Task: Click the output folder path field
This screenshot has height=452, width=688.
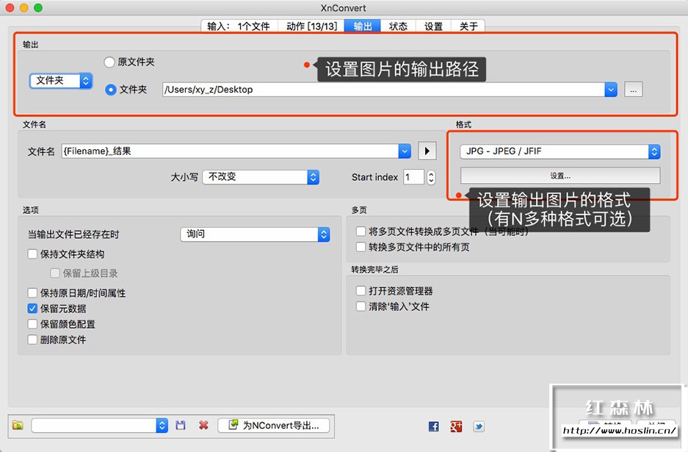Action: click(383, 90)
